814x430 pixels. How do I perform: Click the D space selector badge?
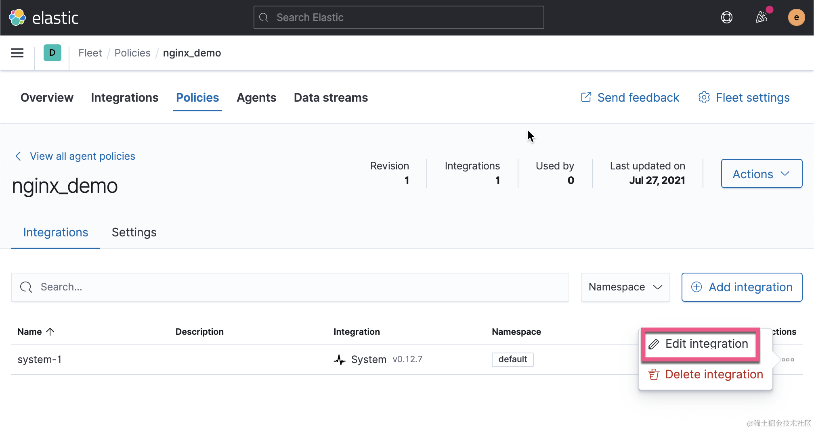coord(52,53)
